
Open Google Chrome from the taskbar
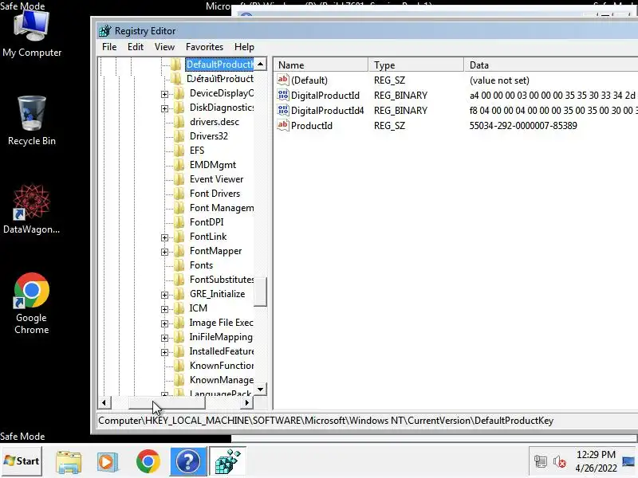[148, 461]
